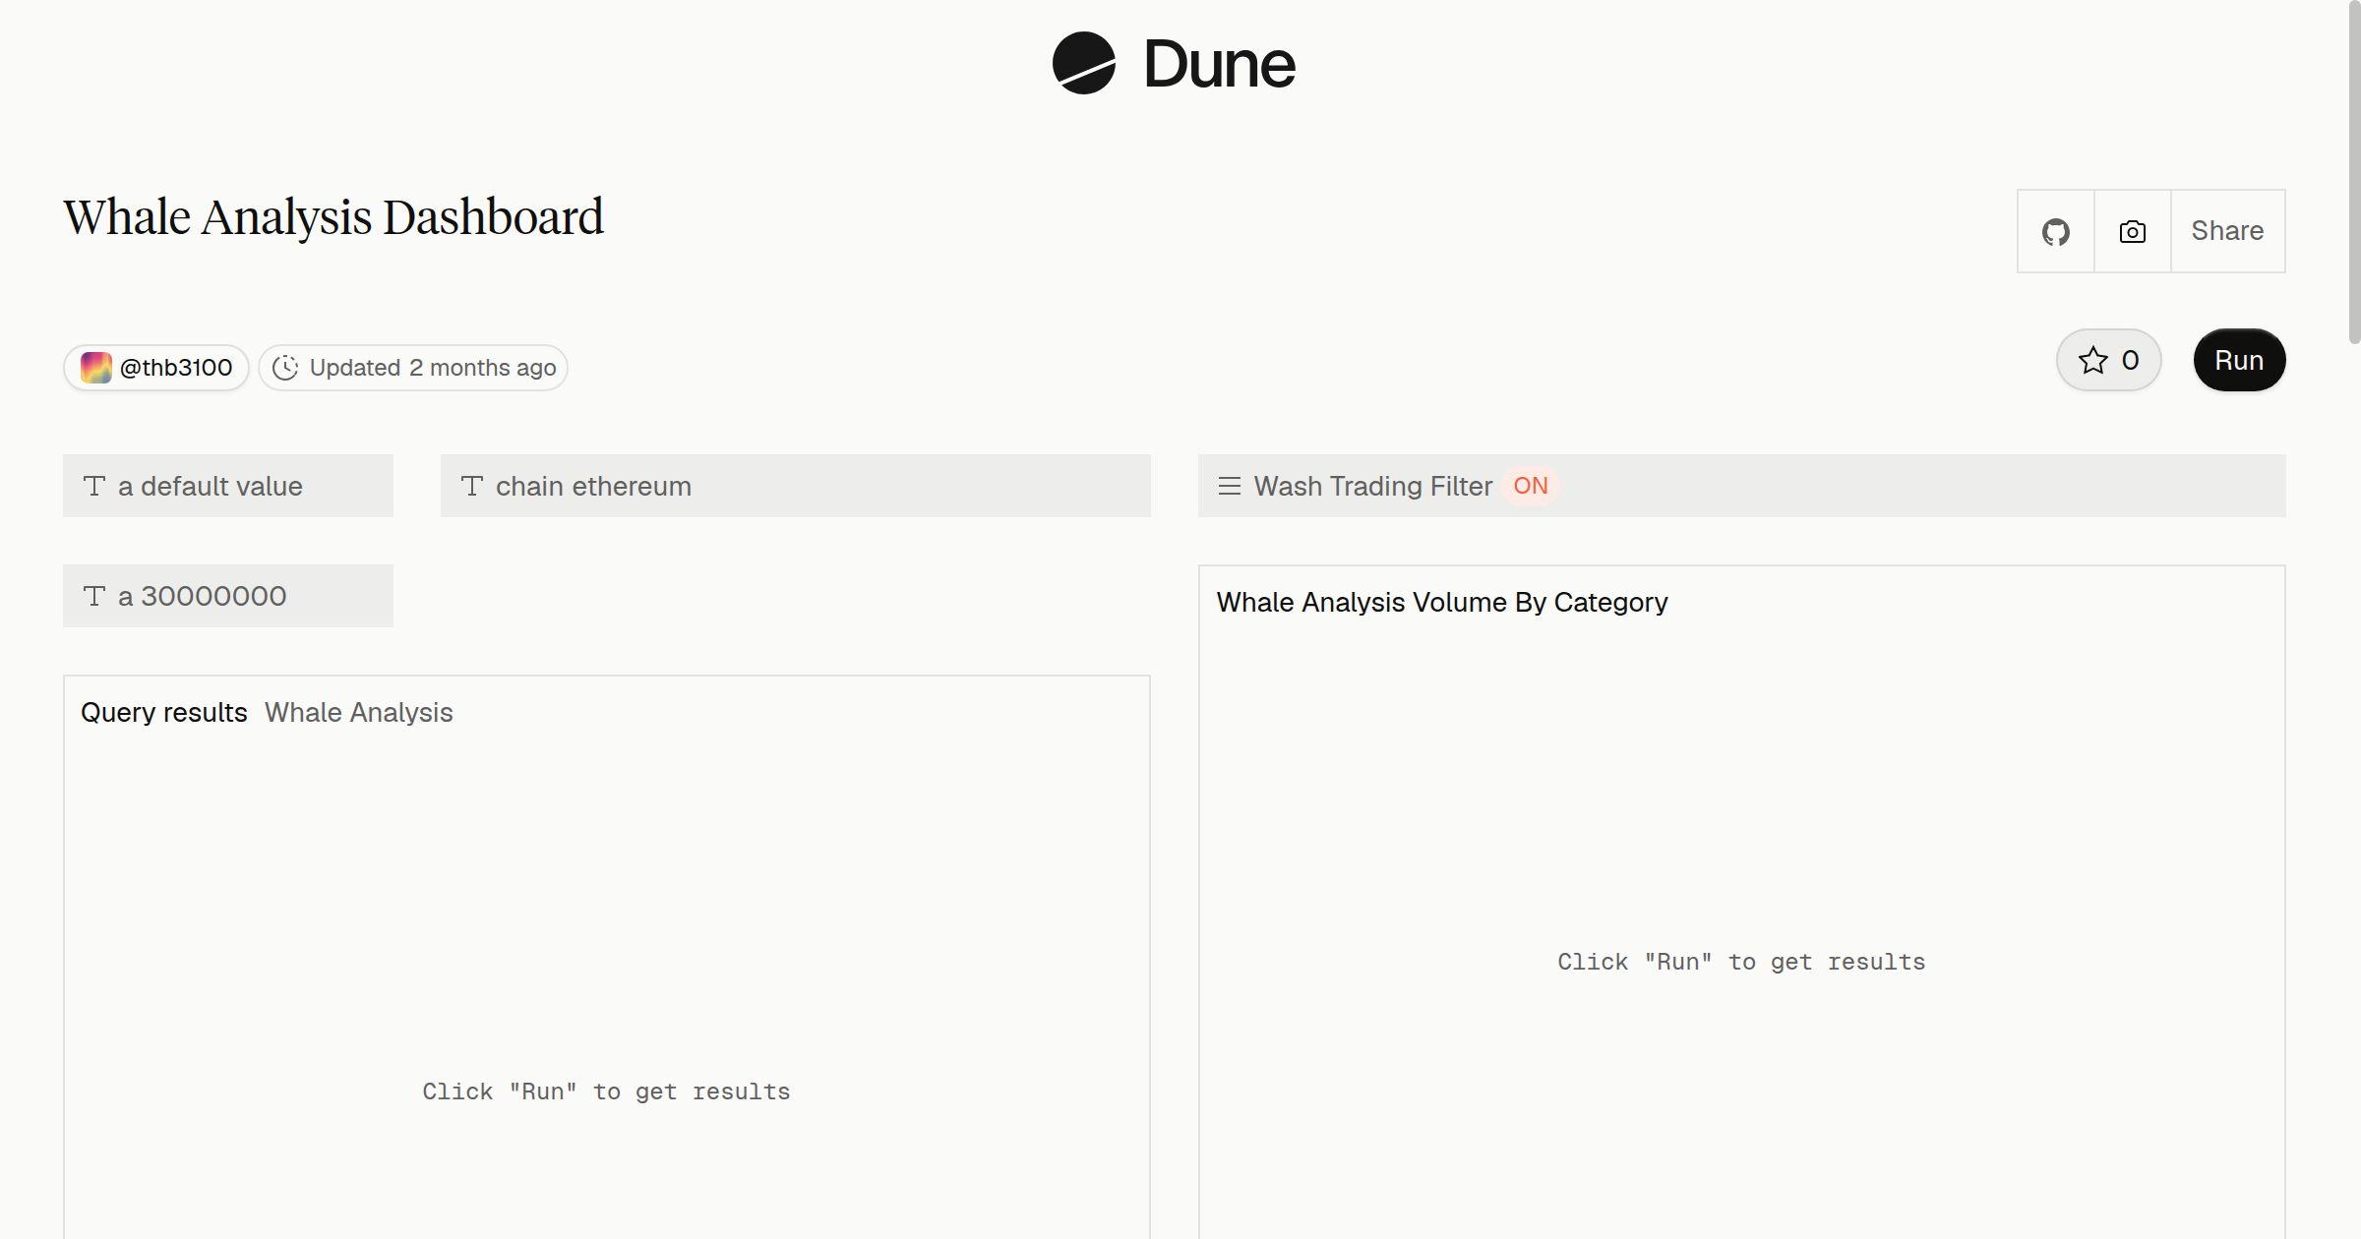Click the camera screenshot icon

(x=2132, y=231)
